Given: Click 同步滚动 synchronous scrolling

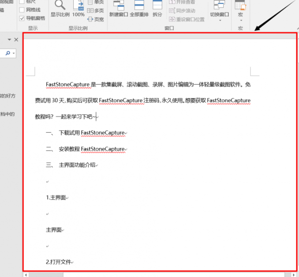Looking at the screenshot, I should coord(182,11).
